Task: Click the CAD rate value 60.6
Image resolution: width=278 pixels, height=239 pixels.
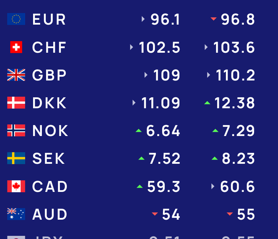Action: tap(238, 187)
